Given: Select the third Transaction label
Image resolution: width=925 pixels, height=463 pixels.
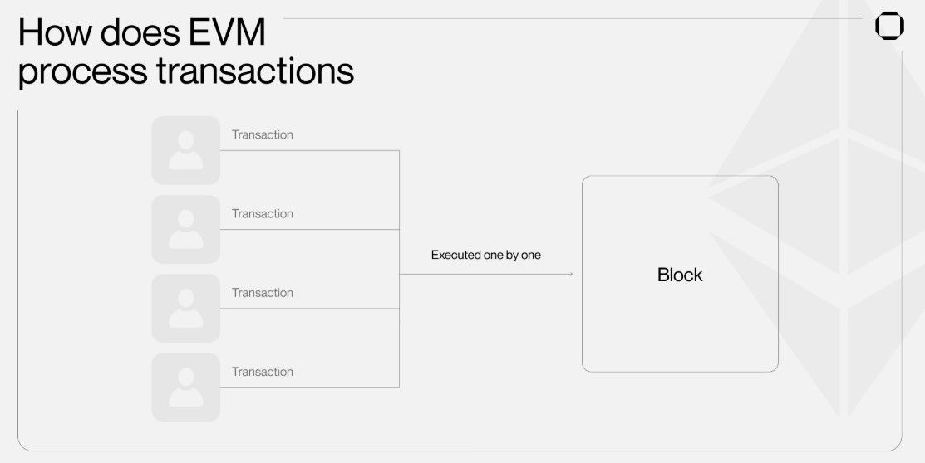Looking at the screenshot, I should [263, 292].
